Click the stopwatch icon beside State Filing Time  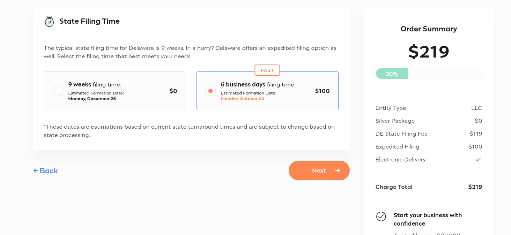pos(49,21)
